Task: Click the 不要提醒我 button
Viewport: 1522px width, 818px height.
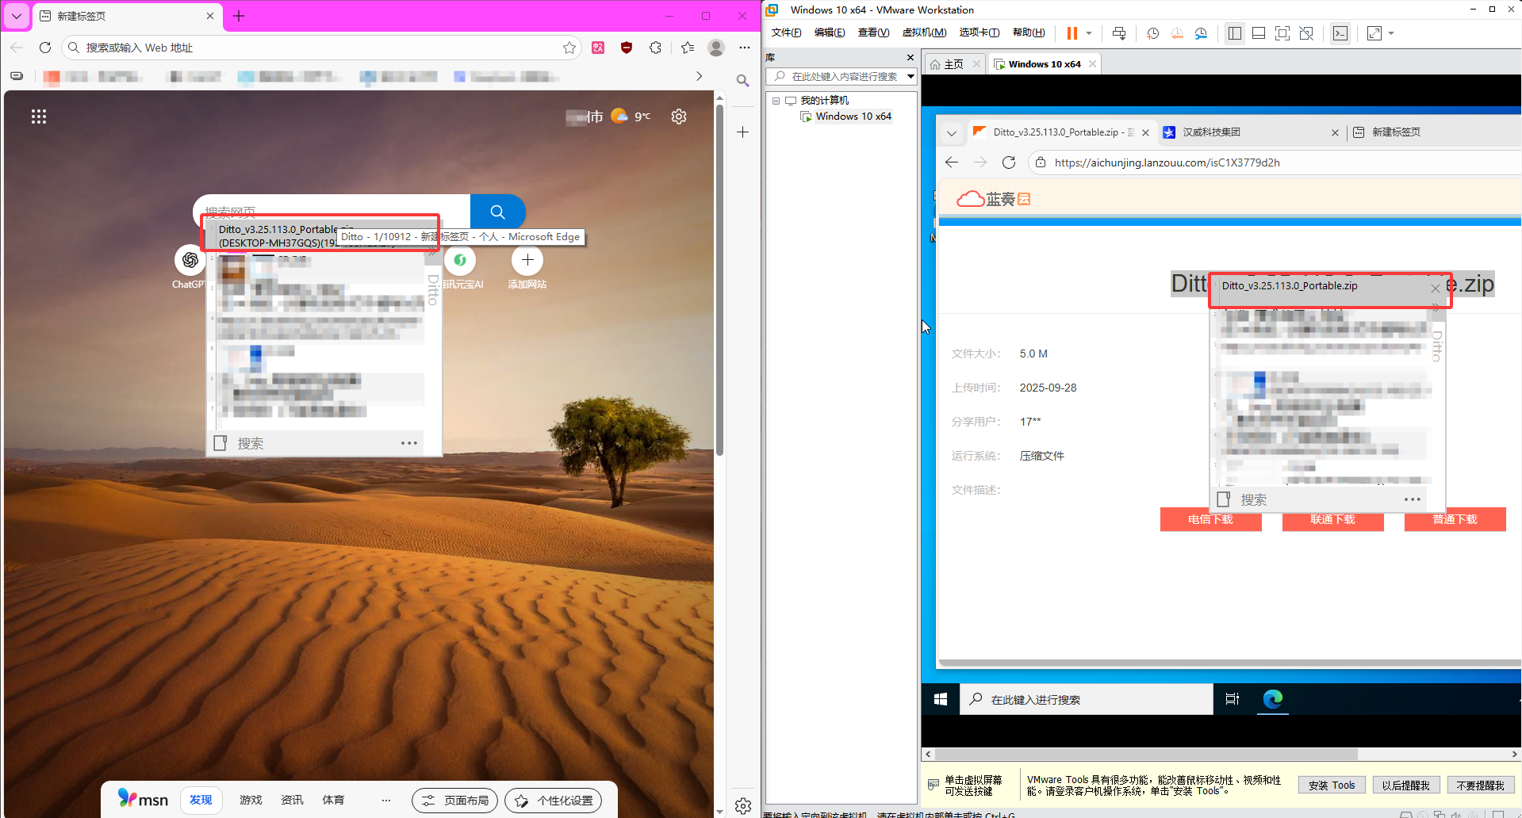Action: pos(1480,786)
